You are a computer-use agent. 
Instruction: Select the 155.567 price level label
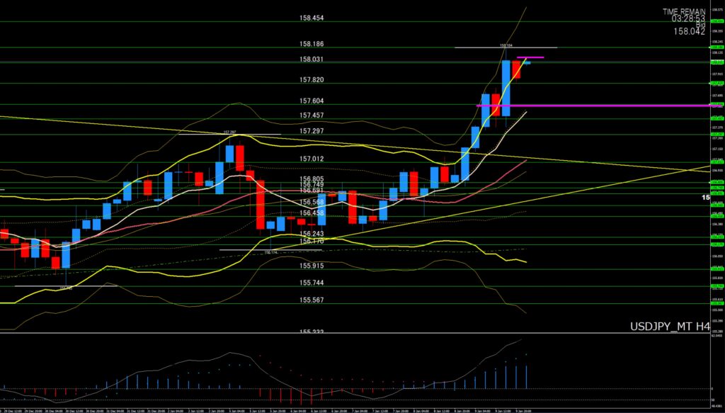(312, 300)
